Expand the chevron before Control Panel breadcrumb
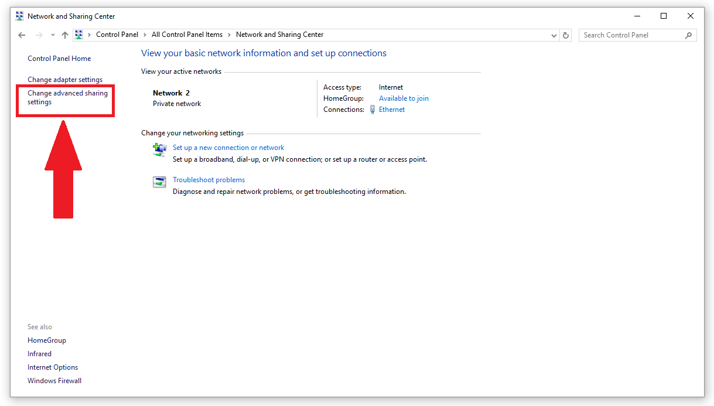714x406 pixels. click(90, 35)
